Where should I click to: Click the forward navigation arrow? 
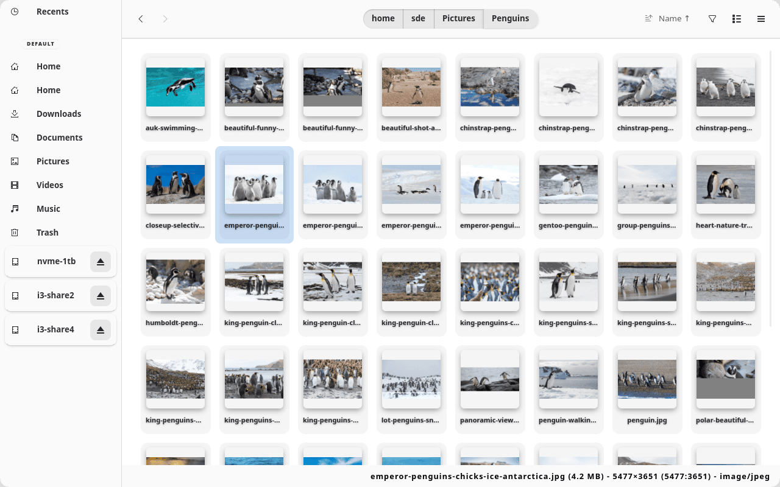[x=165, y=19]
